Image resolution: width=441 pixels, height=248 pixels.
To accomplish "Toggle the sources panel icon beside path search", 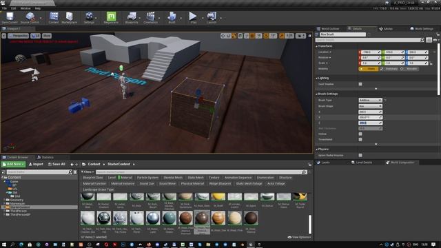I will 3,172.
